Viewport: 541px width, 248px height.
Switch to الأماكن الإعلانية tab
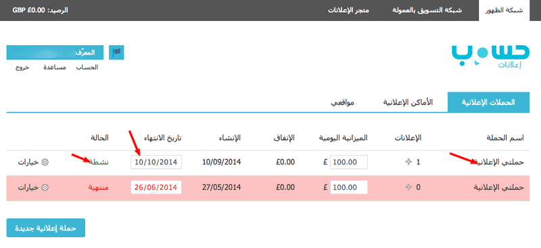point(408,102)
